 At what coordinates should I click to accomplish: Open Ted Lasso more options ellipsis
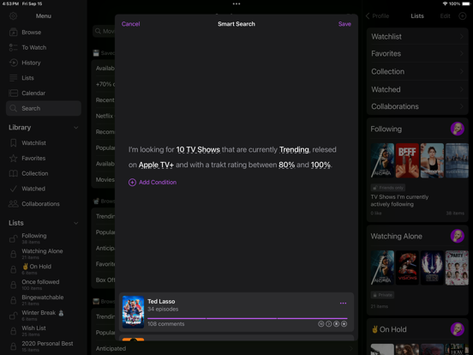click(343, 303)
